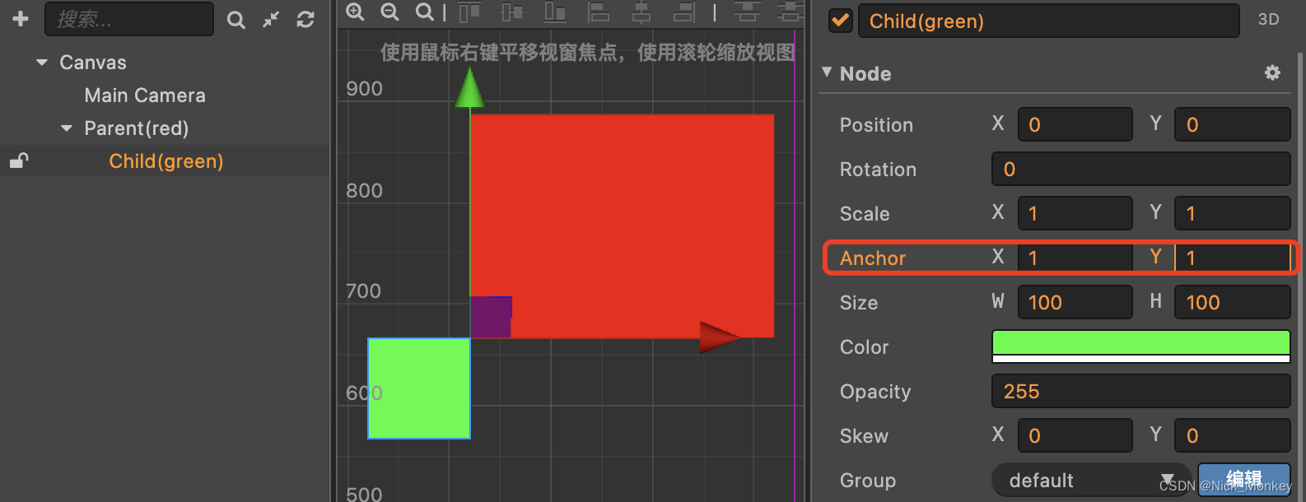This screenshot has width=1306, height=502.
Task: Click the Zoom In magnifier icon
Action: (355, 12)
